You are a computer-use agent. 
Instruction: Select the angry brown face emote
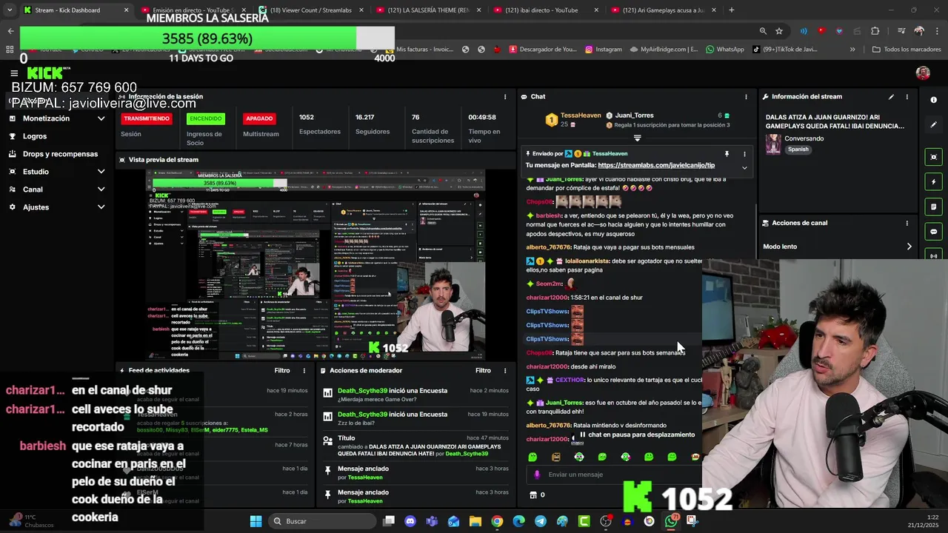[x=555, y=457]
